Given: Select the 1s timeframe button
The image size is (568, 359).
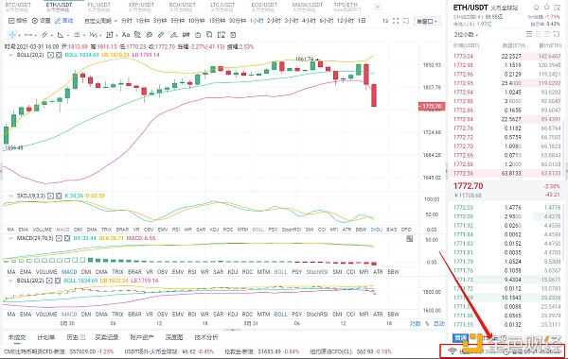Looking at the screenshot, I should 385,21.
